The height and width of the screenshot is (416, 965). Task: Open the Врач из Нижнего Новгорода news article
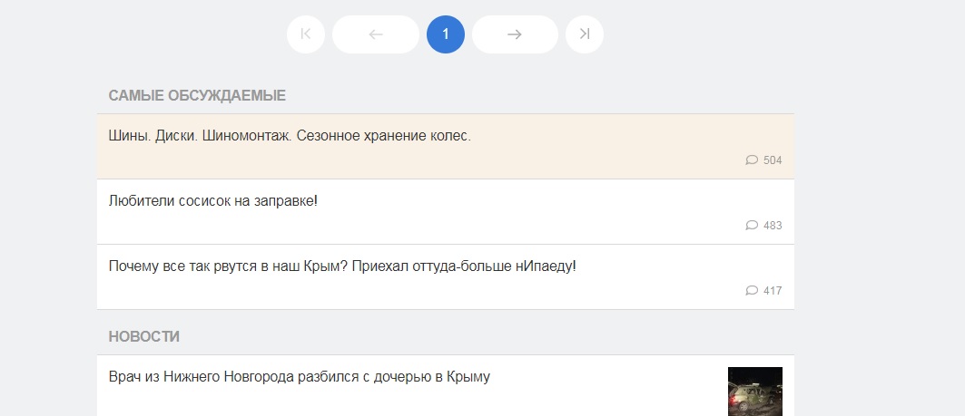(x=299, y=377)
